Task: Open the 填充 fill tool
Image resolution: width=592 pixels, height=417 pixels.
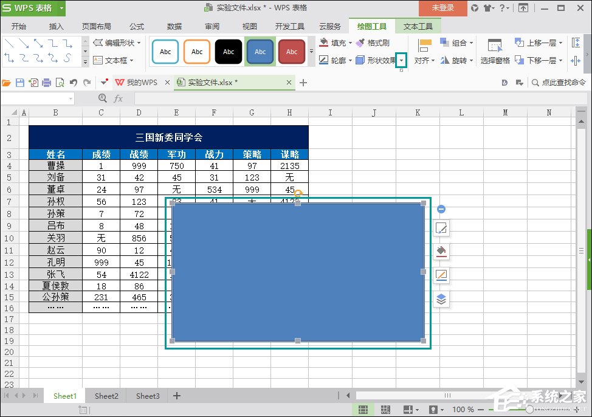Action: (334, 42)
